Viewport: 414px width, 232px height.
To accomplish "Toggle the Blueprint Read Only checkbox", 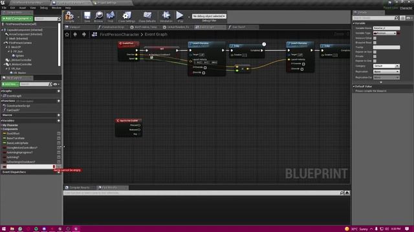I will pos(375,43).
